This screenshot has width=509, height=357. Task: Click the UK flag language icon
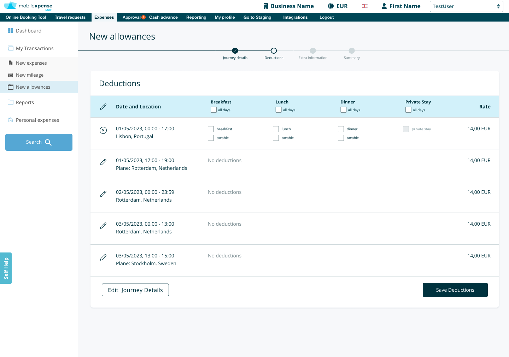tap(365, 6)
